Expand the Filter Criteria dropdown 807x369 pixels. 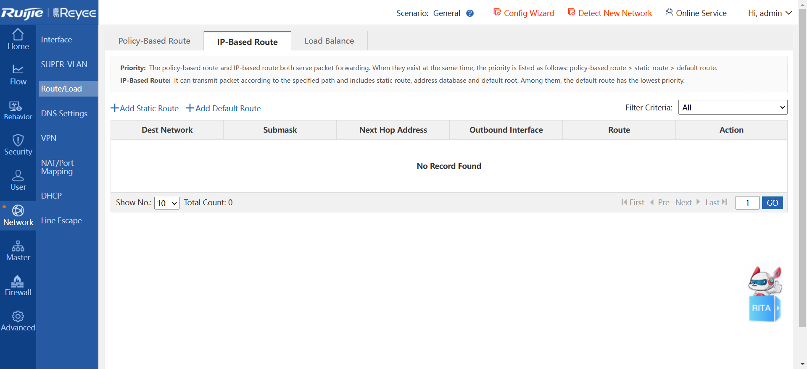point(733,107)
